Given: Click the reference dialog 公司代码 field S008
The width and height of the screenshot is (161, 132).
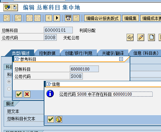Looking at the screenshot, I should pyautogui.click(x=76, y=76).
